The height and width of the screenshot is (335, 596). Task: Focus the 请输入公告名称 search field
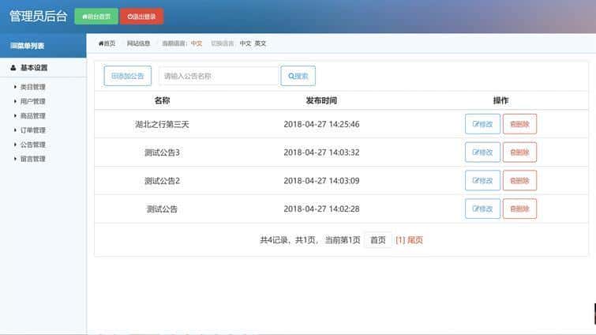pos(219,76)
